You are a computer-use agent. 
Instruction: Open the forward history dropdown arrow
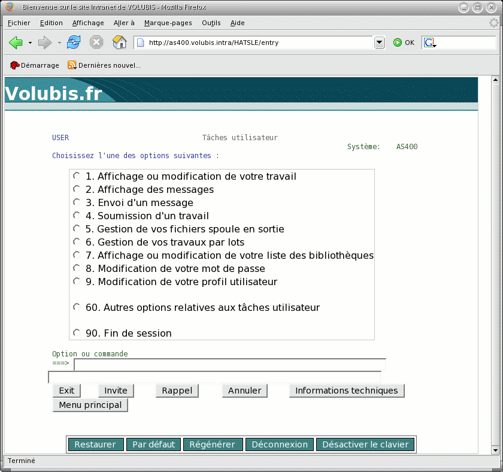[x=59, y=43]
